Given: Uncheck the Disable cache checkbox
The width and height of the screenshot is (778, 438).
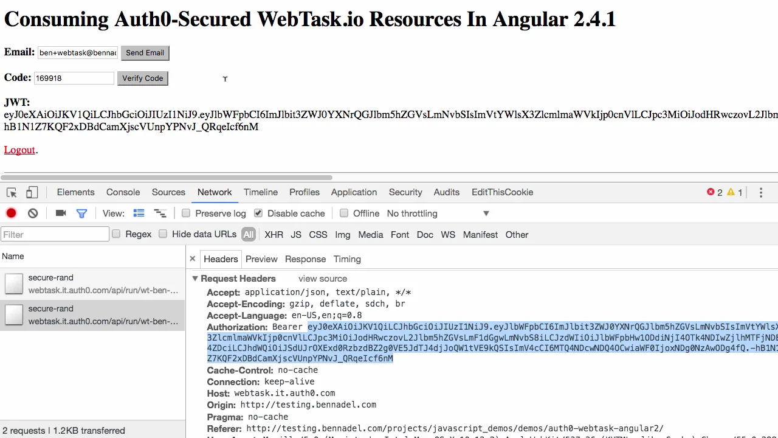Looking at the screenshot, I should coord(258,213).
